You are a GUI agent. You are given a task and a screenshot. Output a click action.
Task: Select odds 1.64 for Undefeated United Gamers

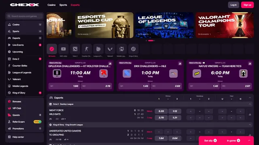pos(161,138)
